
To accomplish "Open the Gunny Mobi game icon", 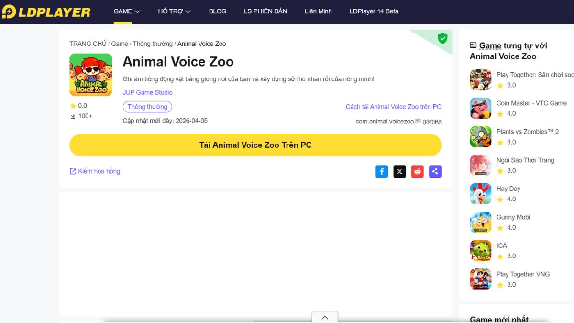I will click(480, 223).
